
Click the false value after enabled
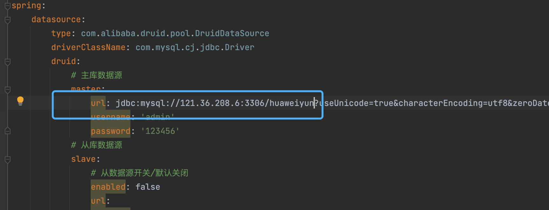pyautogui.click(x=148, y=187)
